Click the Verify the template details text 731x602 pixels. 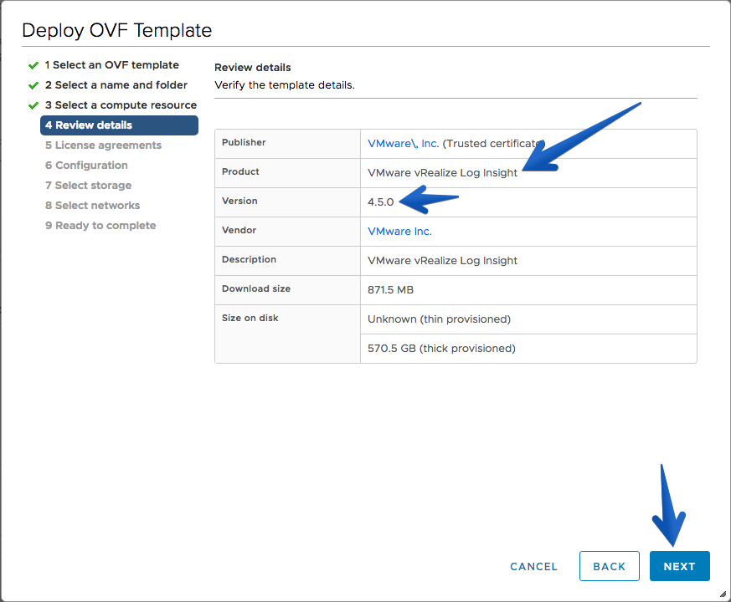tap(285, 85)
